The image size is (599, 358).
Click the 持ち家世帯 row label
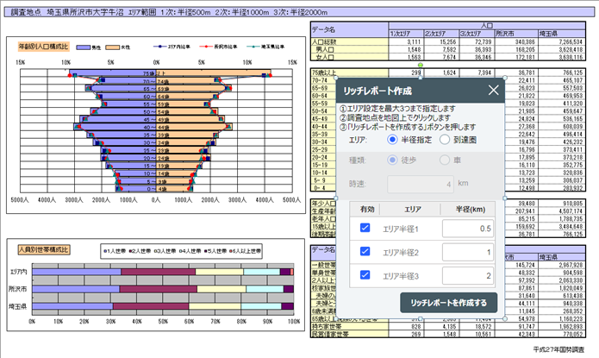coord(327,327)
